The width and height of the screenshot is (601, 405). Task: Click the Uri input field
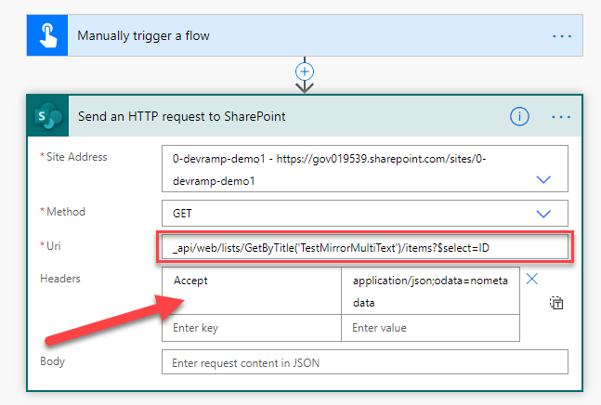pyautogui.click(x=363, y=247)
